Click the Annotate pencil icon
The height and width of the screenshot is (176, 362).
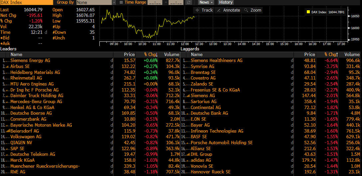coord(219,10)
